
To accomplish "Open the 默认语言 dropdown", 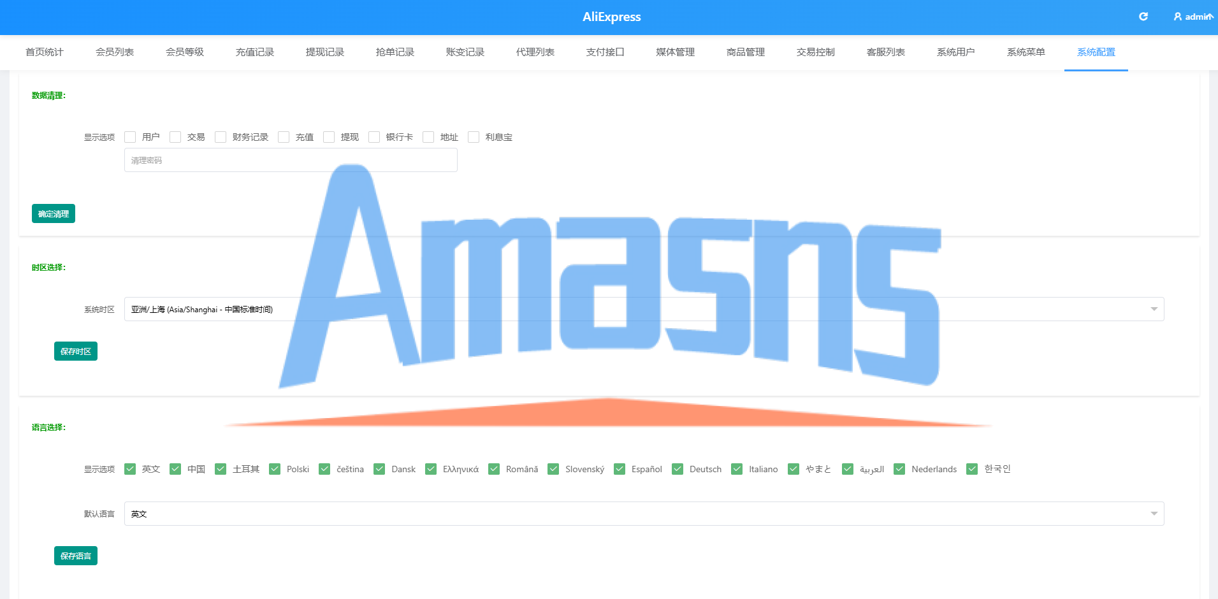I will (x=644, y=514).
